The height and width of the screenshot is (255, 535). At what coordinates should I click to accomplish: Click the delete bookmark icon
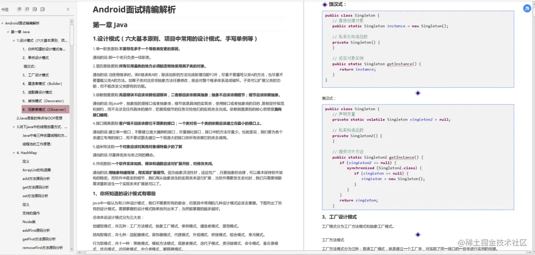click(43, 9)
